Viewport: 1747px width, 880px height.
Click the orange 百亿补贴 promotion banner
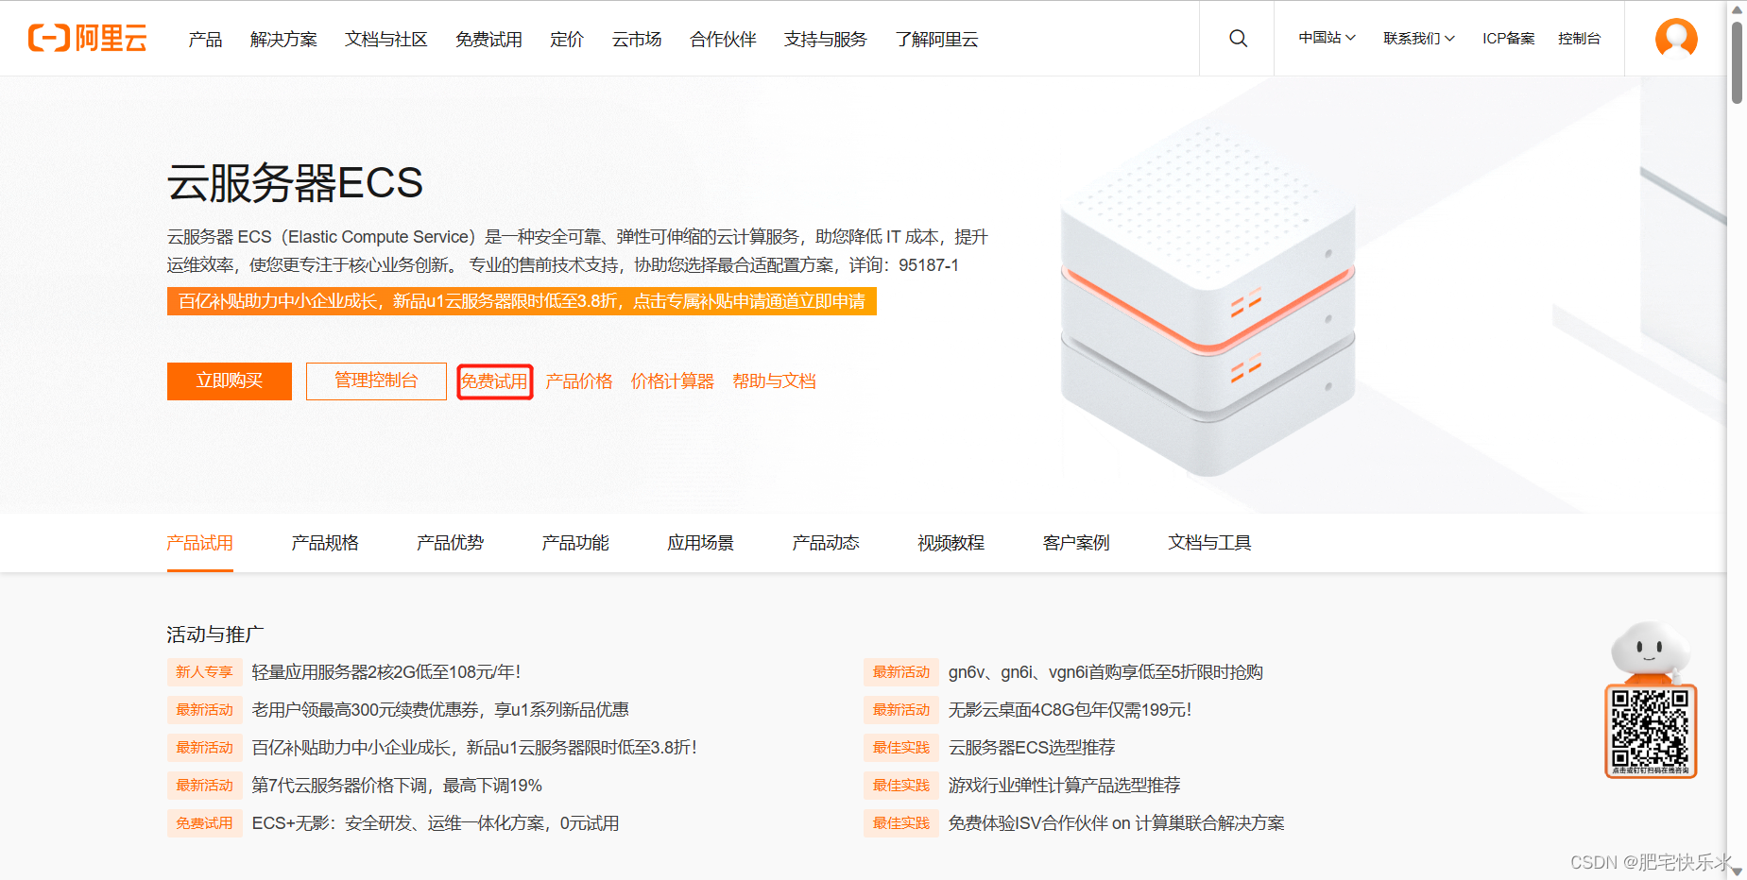click(x=522, y=301)
